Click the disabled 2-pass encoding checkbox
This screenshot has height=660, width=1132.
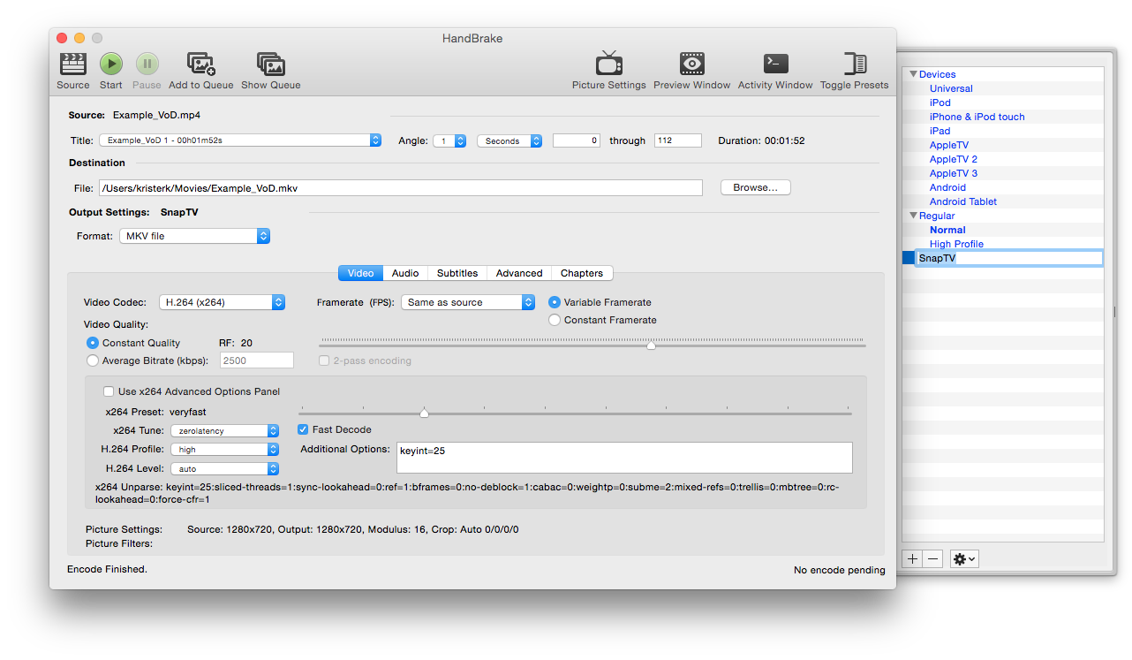[x=324, y=360]
